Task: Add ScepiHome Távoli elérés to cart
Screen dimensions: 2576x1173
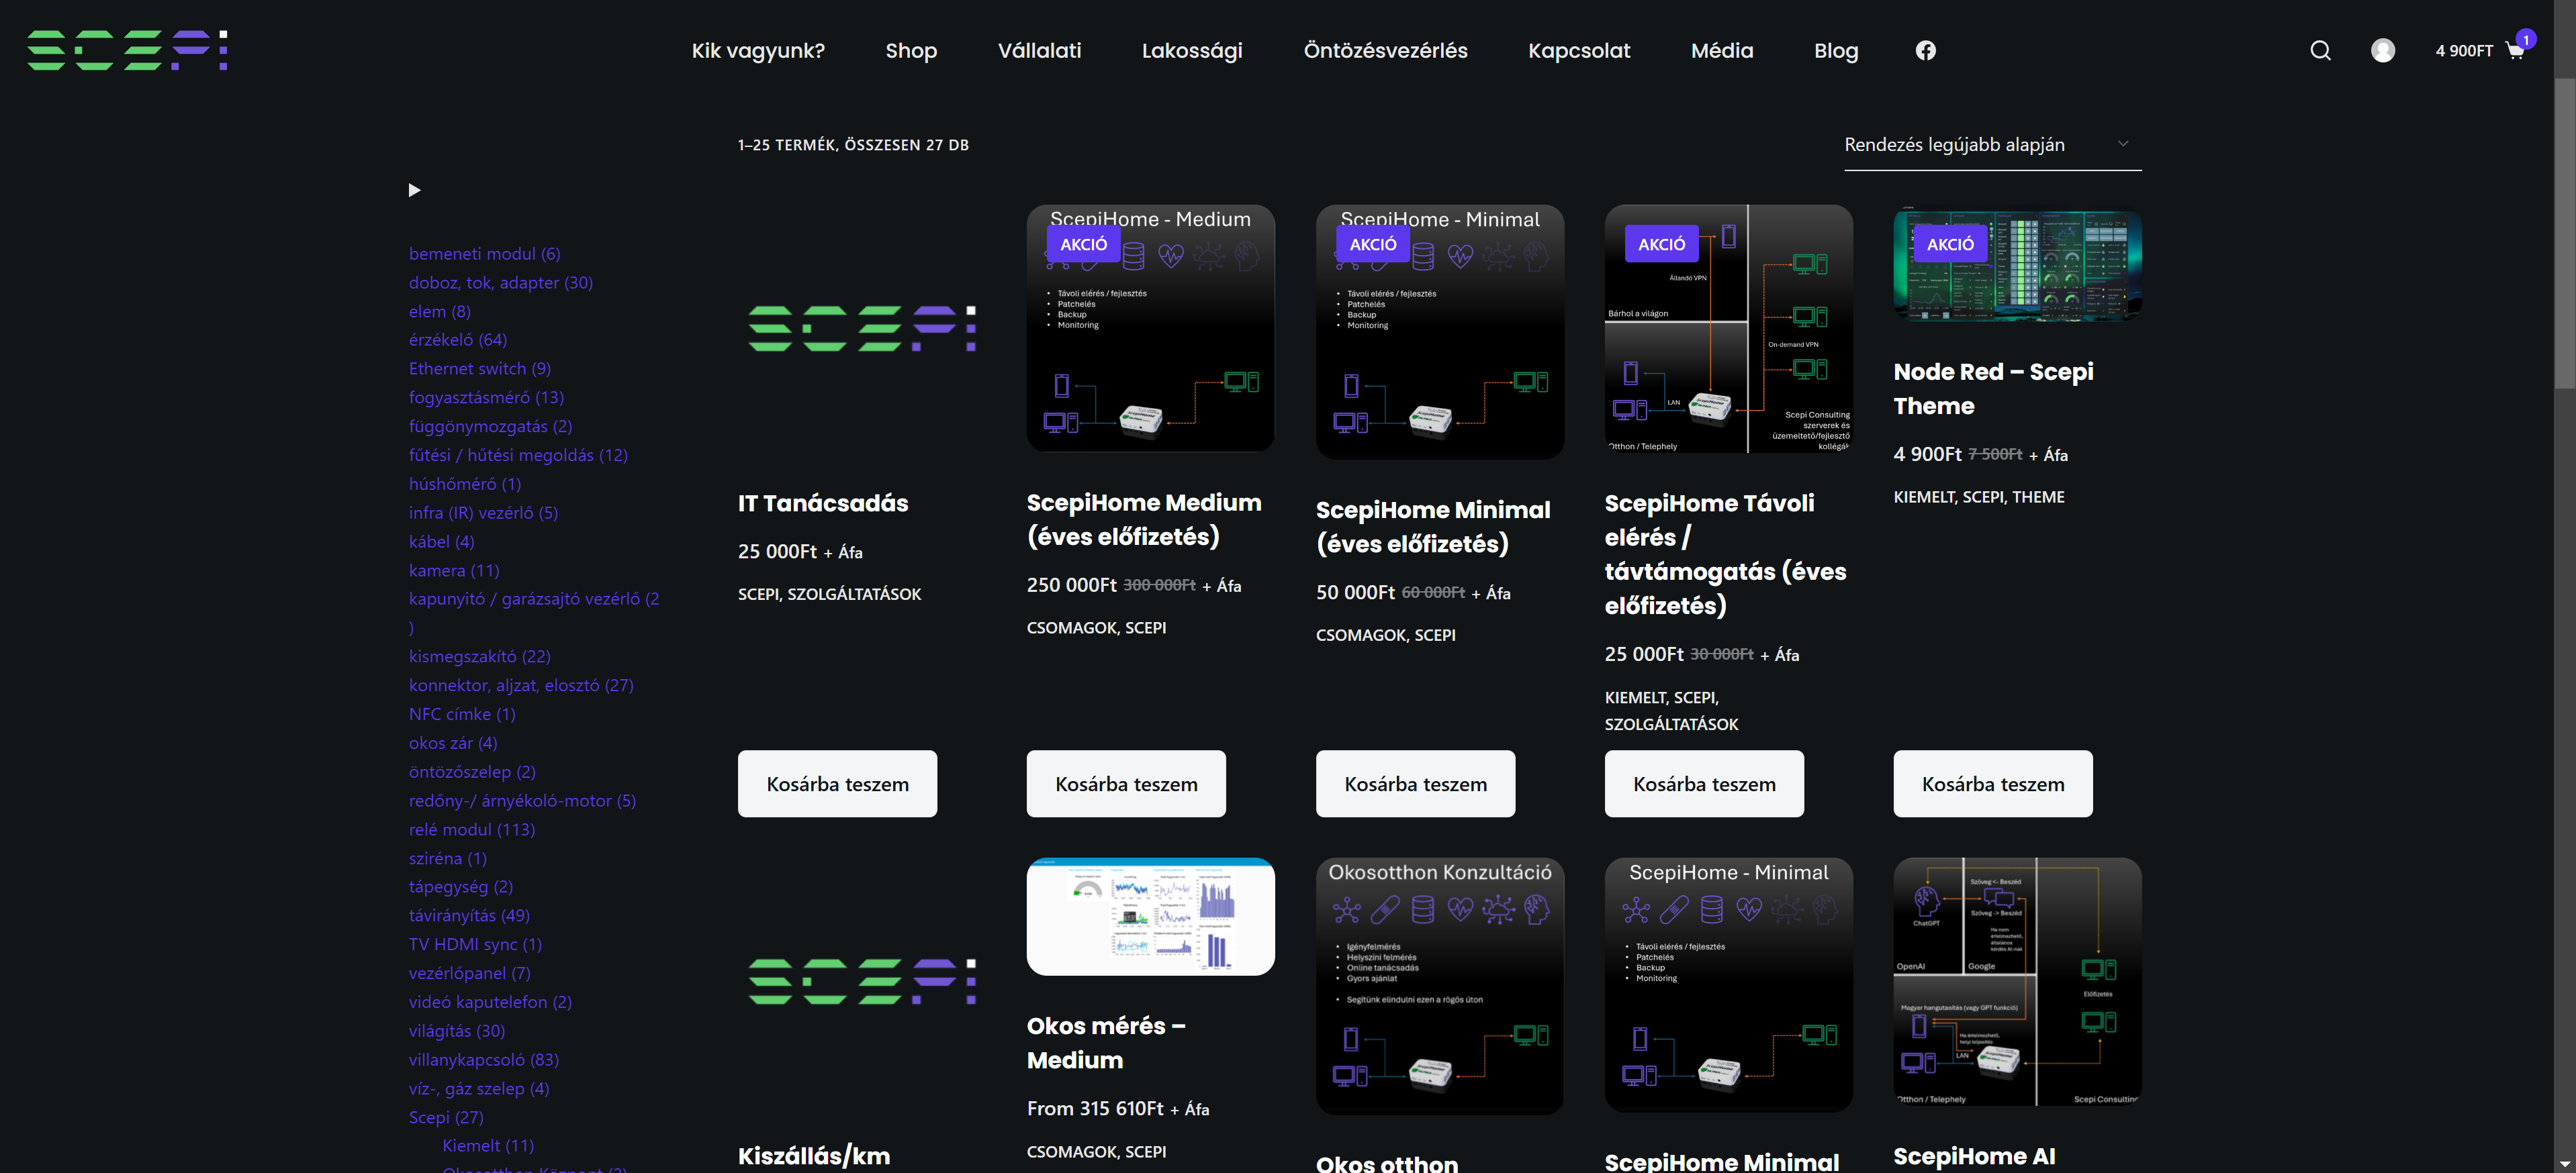Action: 1704,783
